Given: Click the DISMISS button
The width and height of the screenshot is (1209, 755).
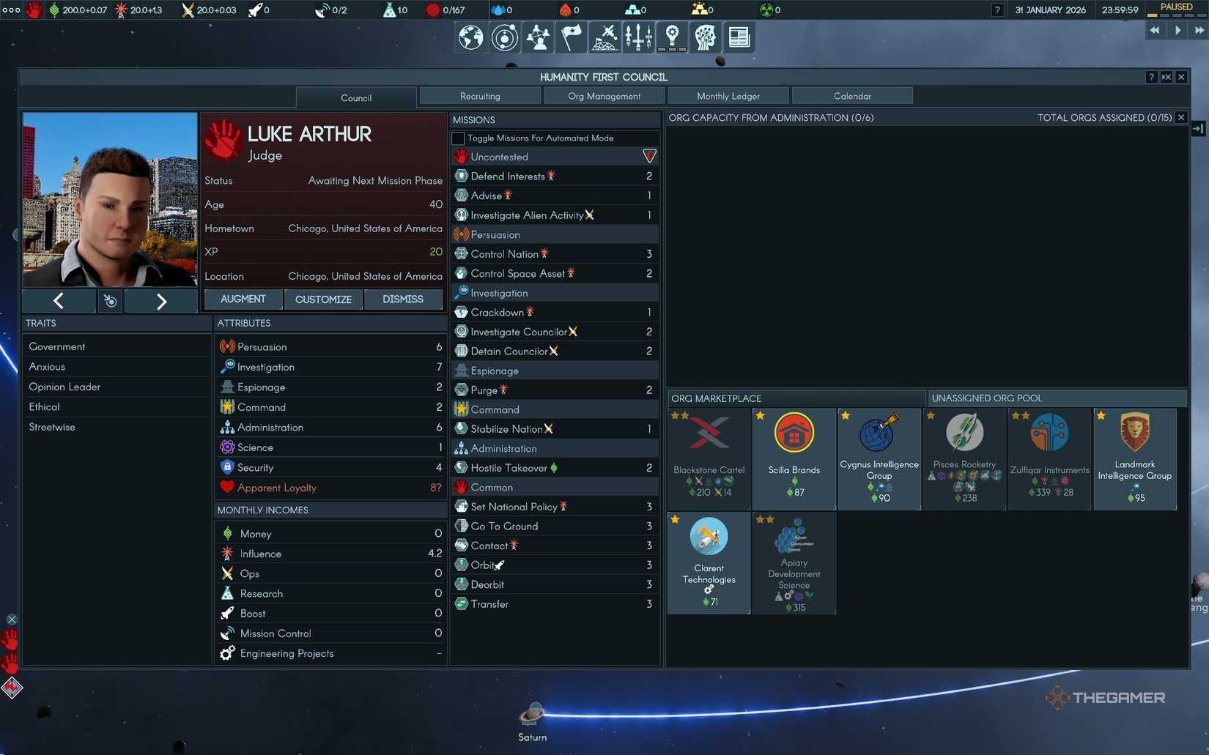Looking at the screenshot, I should (402, 299).
